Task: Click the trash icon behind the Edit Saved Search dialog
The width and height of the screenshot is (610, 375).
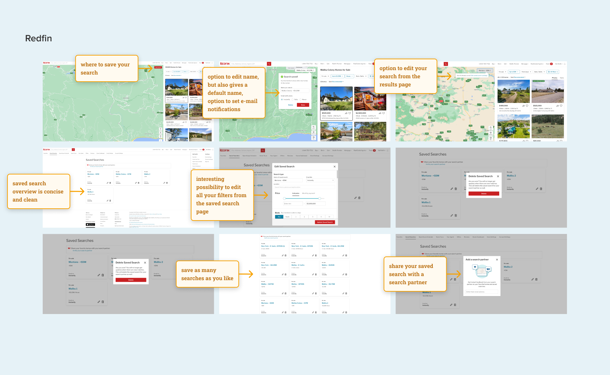Action: [359, 198]
